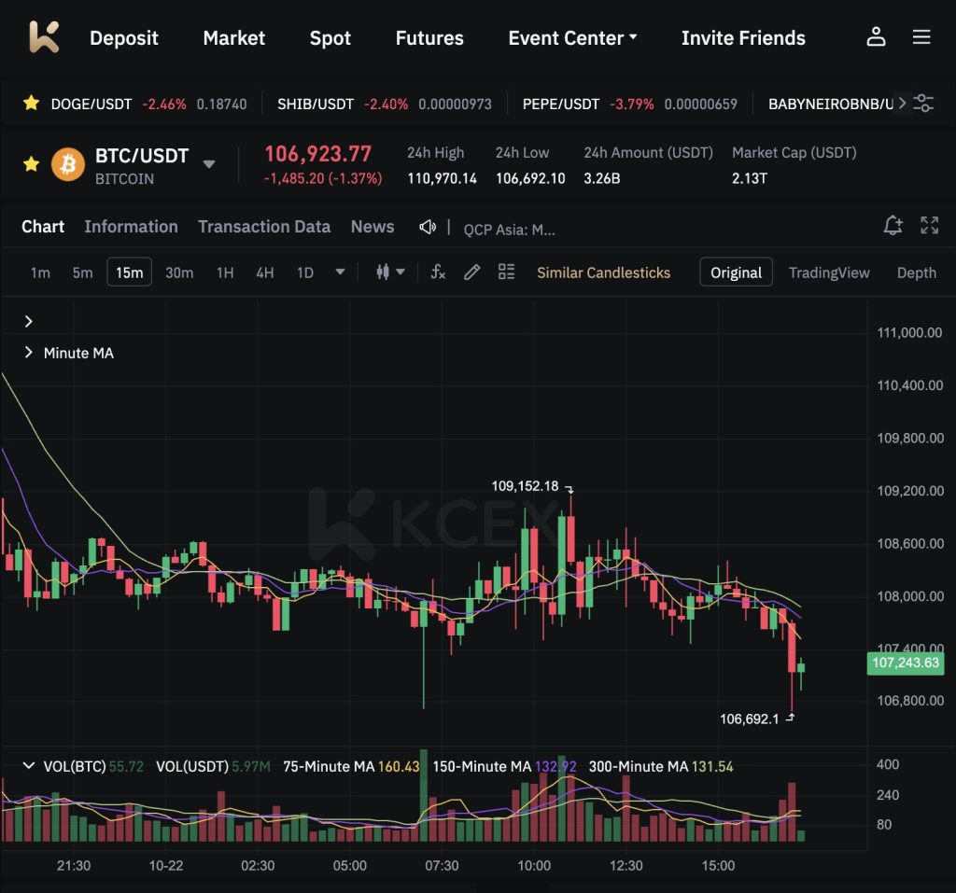The height and width of the screenshot is (893, 956).
Task: Open the BTC/USDT pair selector dropdown
Action: pos(209,163)
